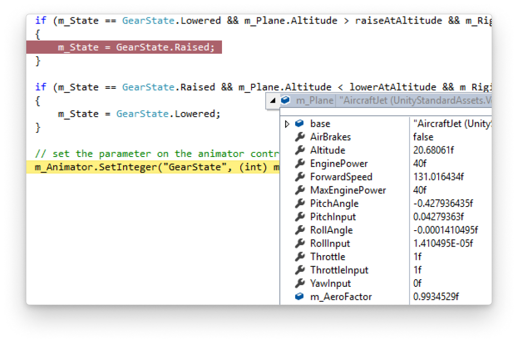Click the AirBrakes value false
This screenshot has height=343, width=518.
point(423,137)
